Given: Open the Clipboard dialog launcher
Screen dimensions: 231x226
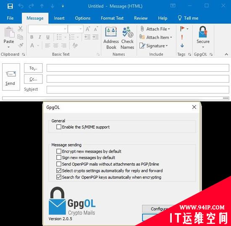Looking at the screenshot, I should coord(24,55).
